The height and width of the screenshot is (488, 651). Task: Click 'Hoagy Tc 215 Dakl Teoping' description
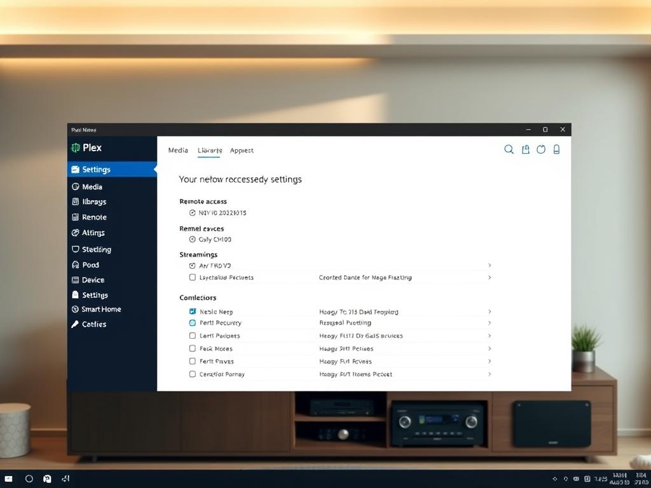[x=359, y=312]
